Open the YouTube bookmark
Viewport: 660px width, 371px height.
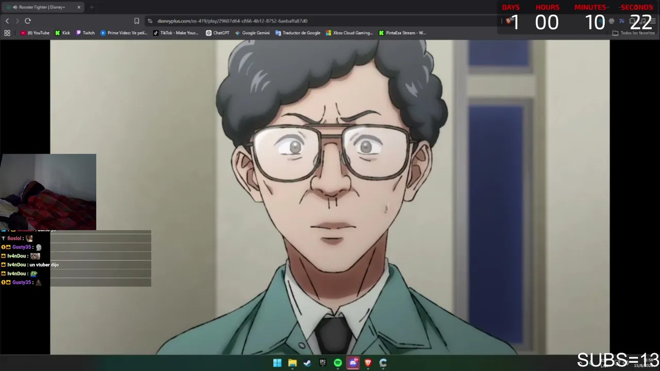(35, 33)
